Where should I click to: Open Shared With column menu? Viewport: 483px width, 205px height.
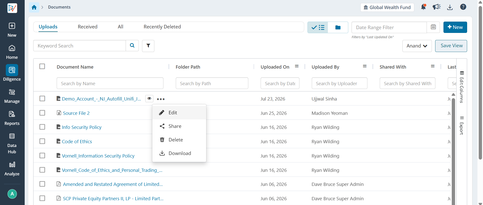pos(433,66)
